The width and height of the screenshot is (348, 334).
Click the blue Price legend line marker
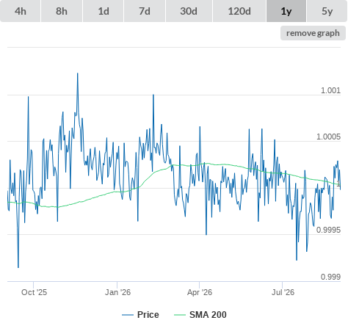coord(128,315)
